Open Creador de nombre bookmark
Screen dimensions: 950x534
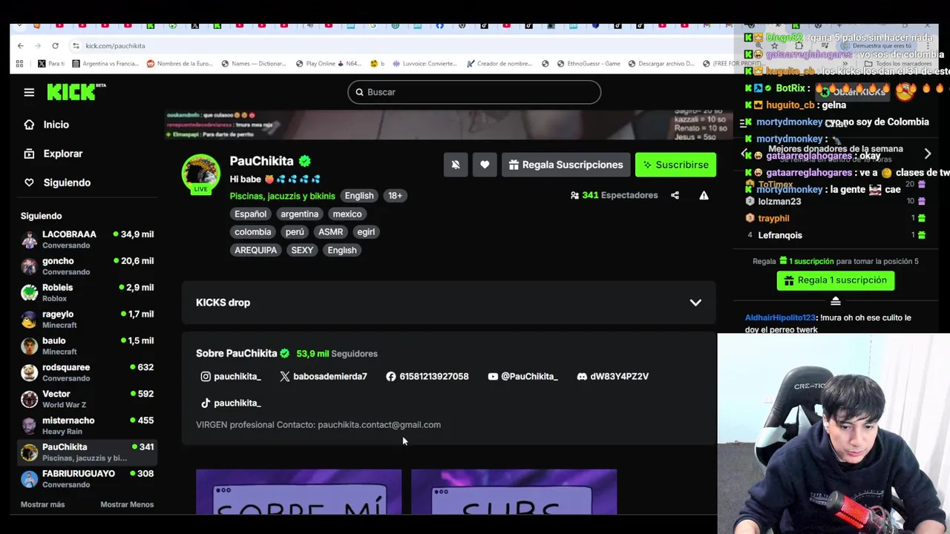pyautogui.click(x=499, y=64)
